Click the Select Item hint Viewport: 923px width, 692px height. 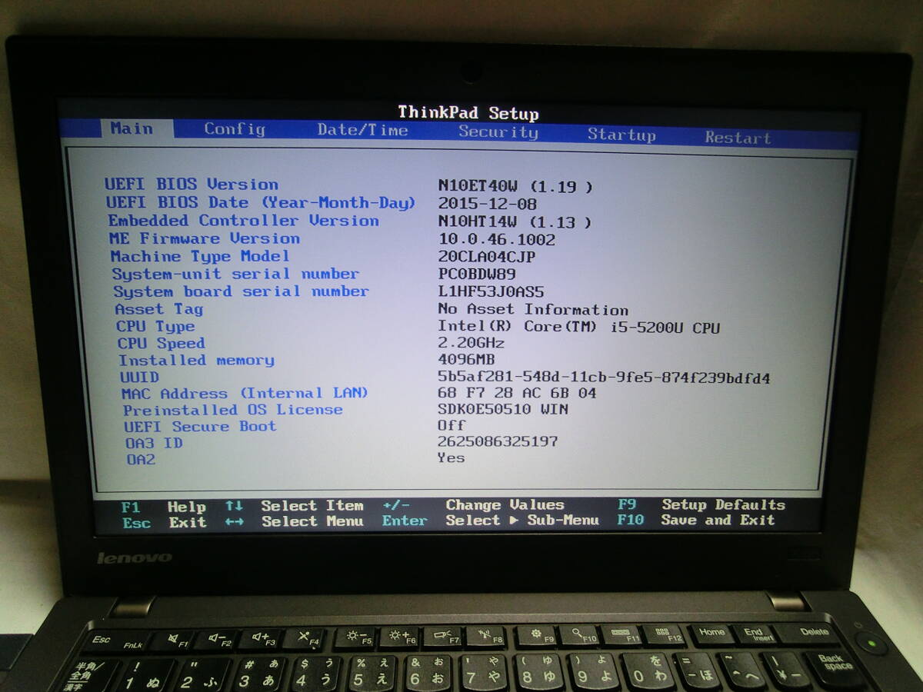[x=294, y=506]
